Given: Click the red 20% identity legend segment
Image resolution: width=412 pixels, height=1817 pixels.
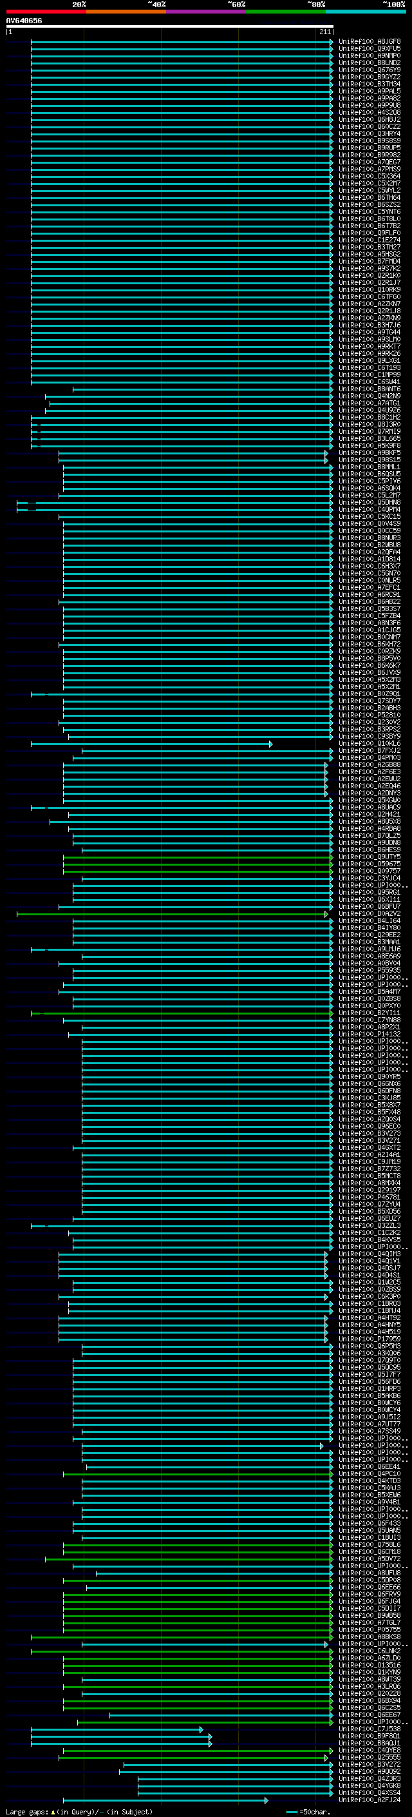Looking at the screenshot, I should [46, 12].
